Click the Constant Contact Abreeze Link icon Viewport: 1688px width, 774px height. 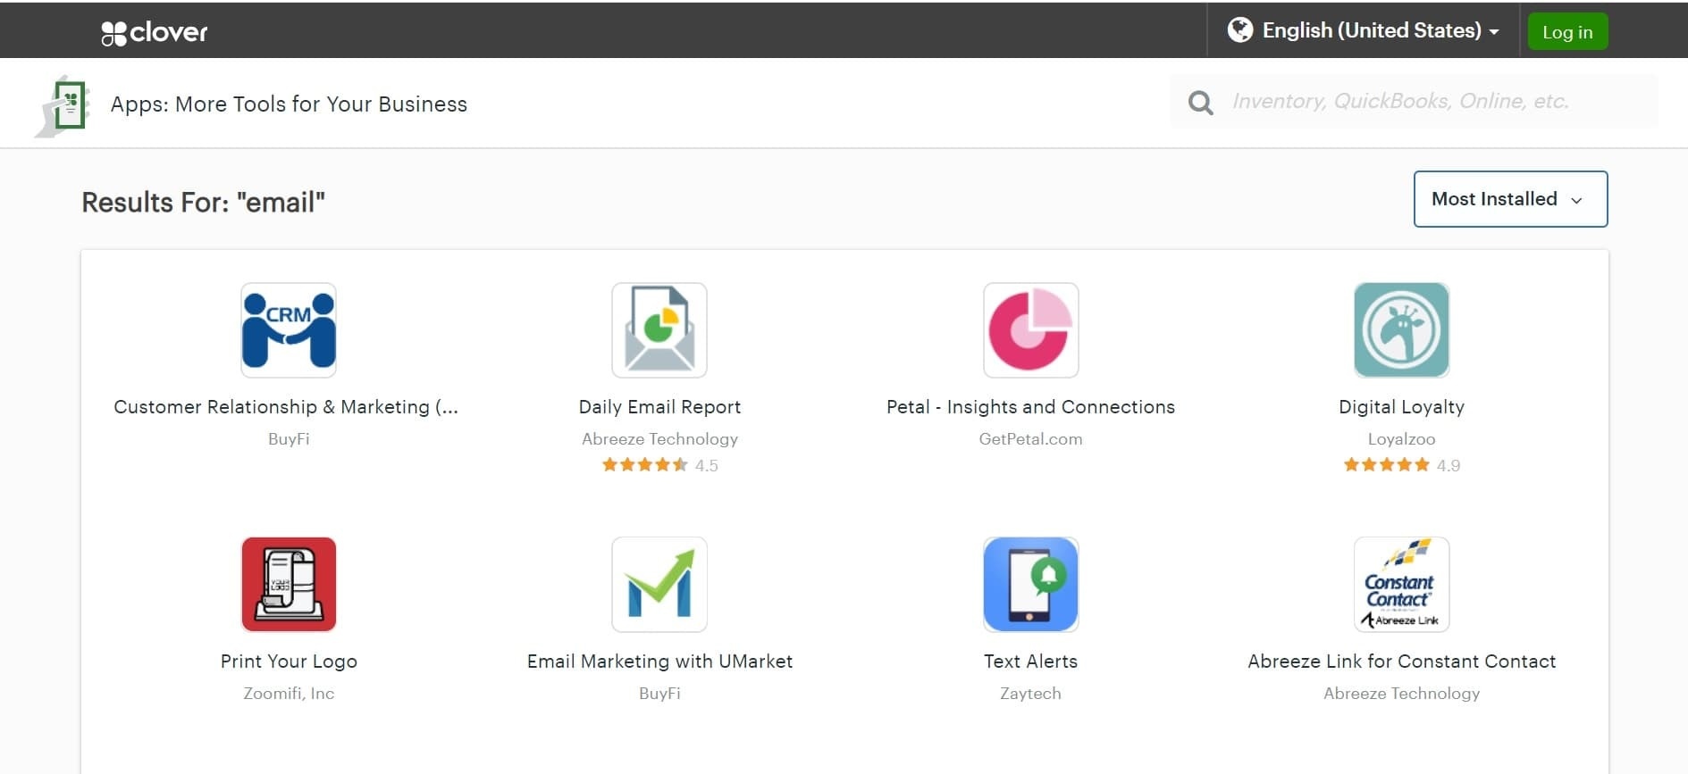pos(1401,585)
